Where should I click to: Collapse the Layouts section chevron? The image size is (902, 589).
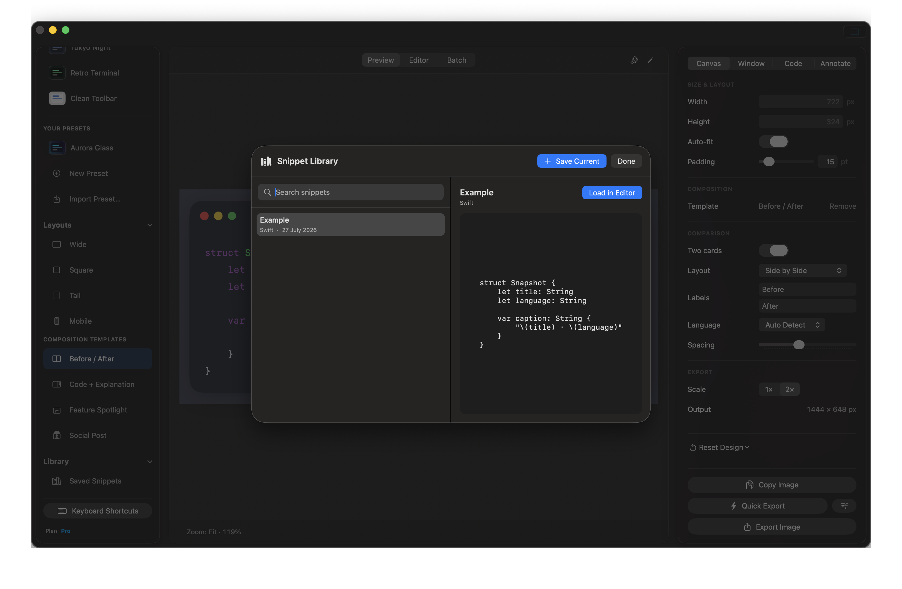point(150,225)
